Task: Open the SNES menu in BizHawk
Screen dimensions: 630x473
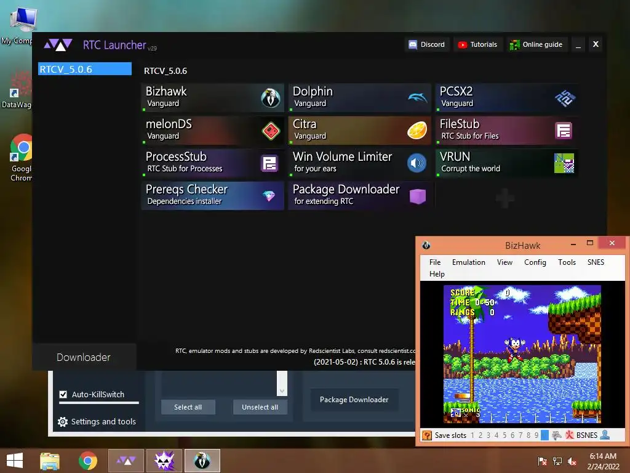Action: click(x=596, y=262)
